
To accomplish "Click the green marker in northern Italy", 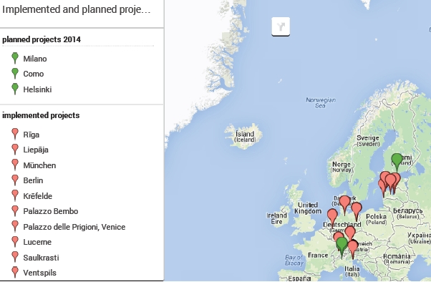I will [x=342, y=248].
